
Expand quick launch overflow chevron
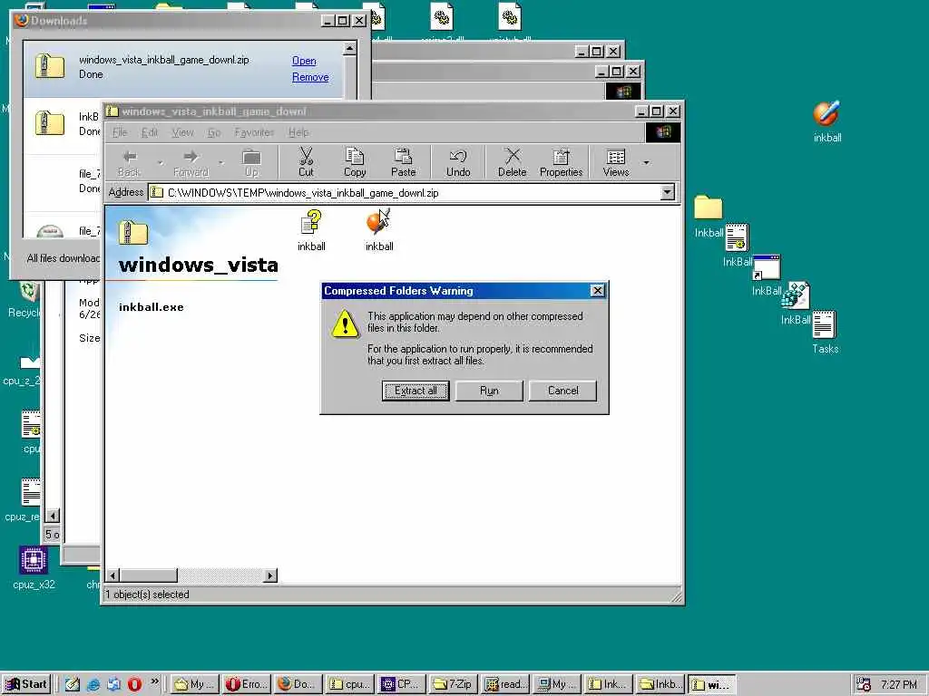(x=154, y=681)
